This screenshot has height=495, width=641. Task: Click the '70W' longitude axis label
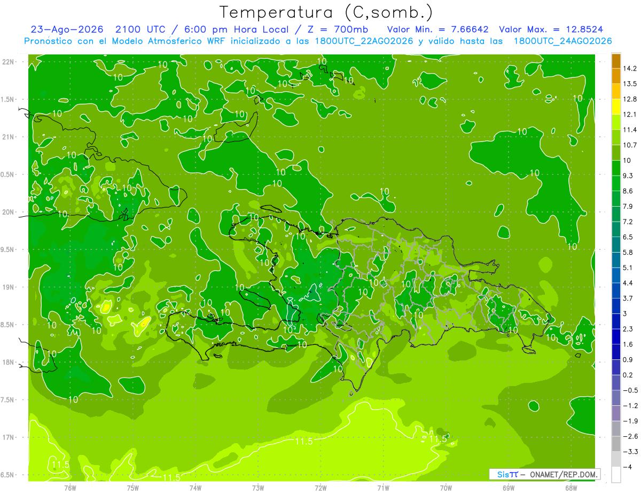pos(446,488)
